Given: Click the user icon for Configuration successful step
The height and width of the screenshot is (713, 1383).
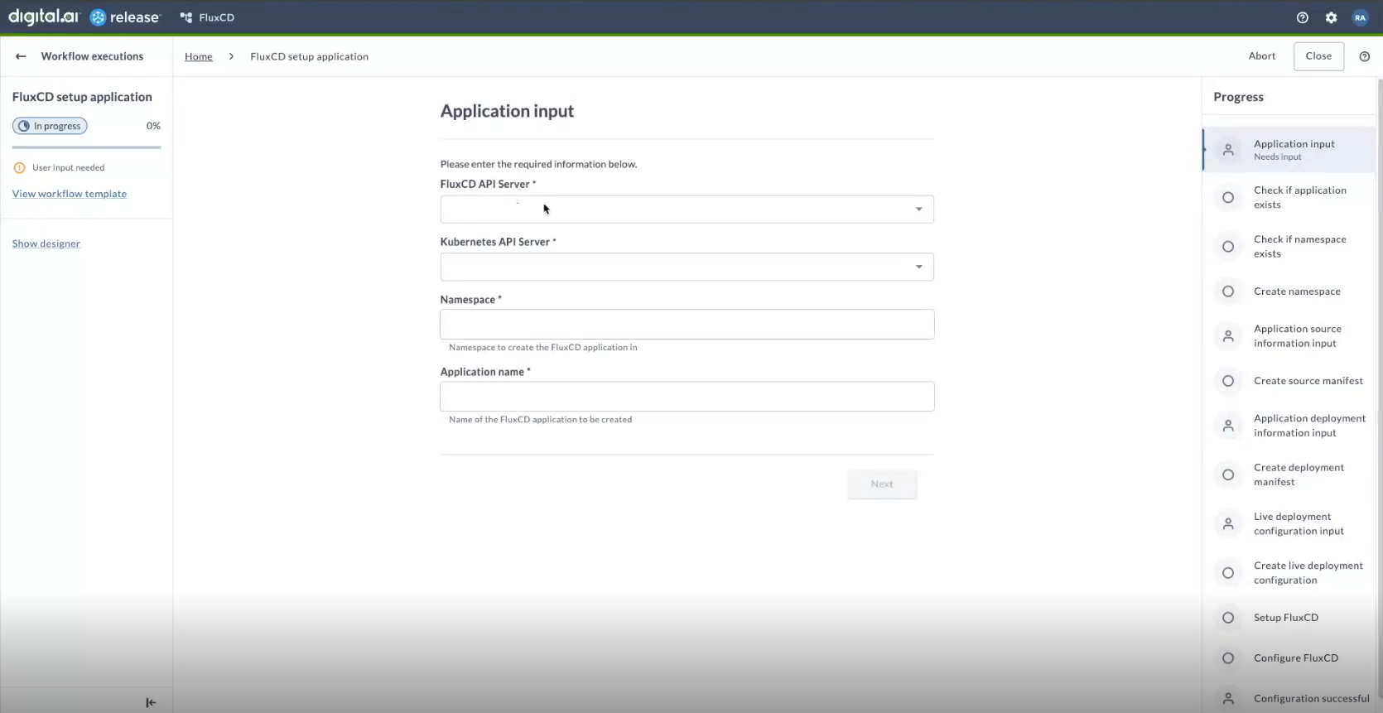Looking at the screenshot, I should pos(1228,698).
